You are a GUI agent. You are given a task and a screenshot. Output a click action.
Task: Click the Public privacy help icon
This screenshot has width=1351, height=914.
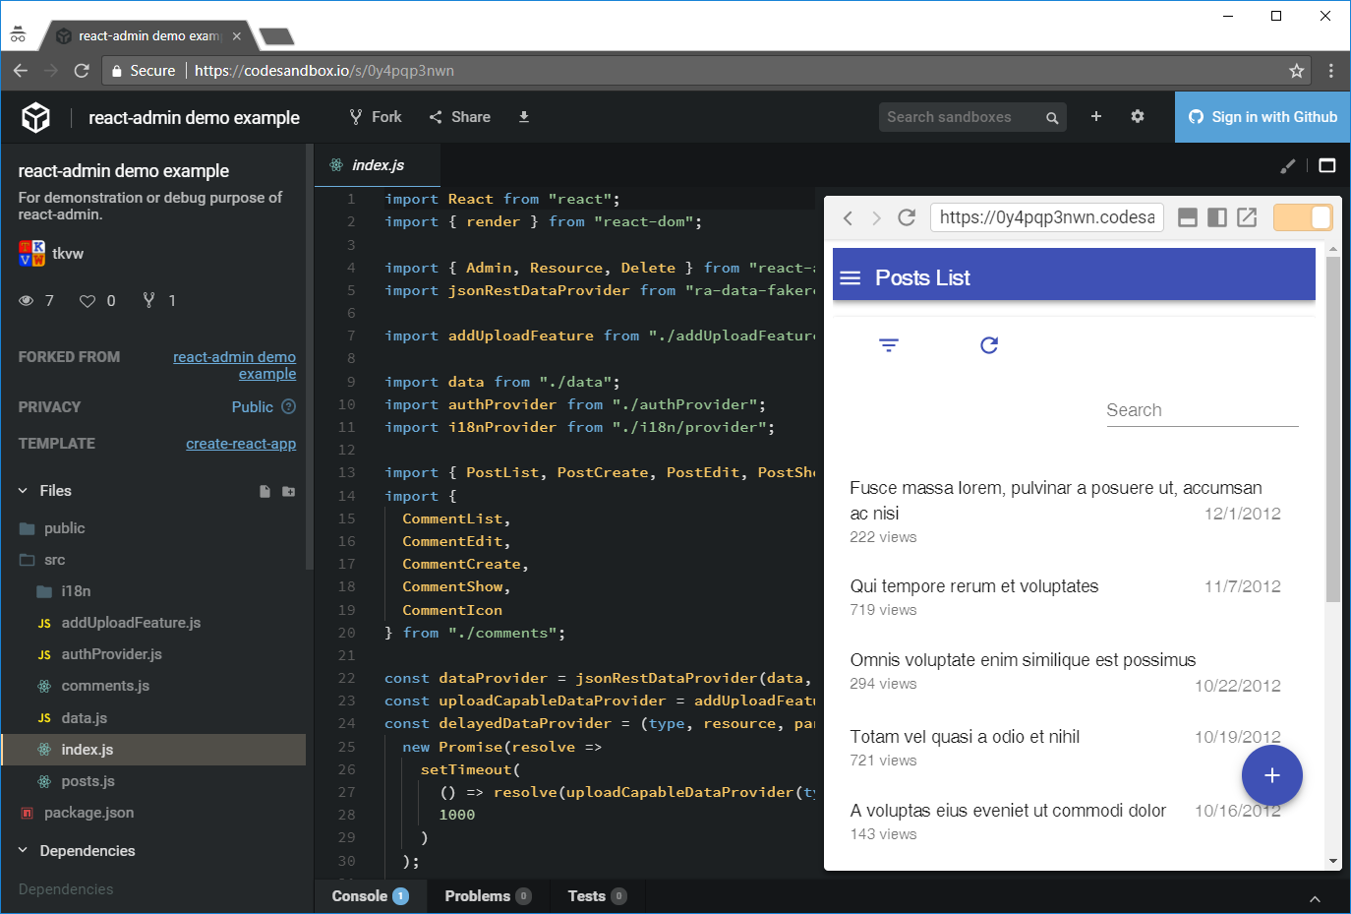[x=289, y=406]
